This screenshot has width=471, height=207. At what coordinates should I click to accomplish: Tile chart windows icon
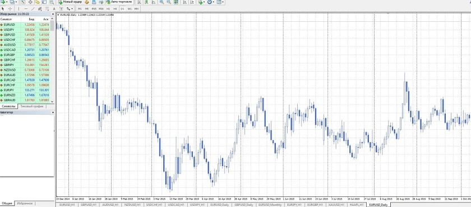176,2
